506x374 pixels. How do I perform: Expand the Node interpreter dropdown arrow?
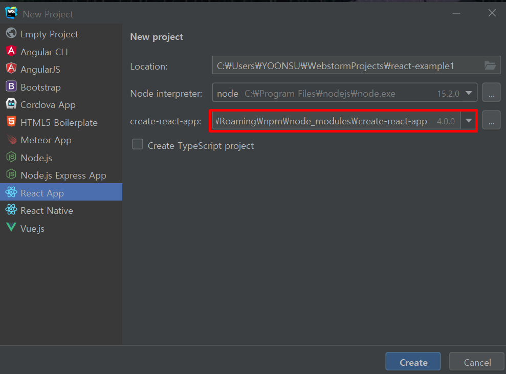(469, 93)
